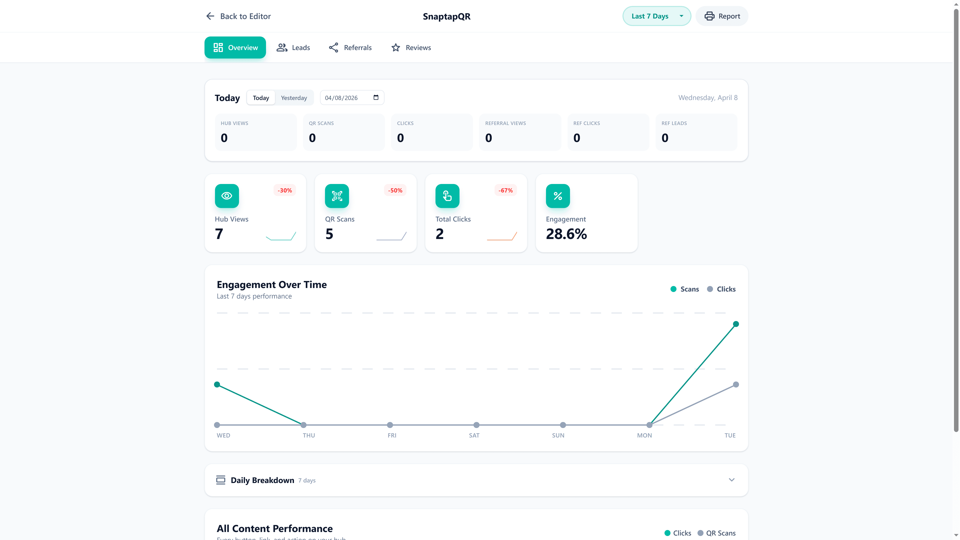This screenshot has width=960, height=540.
Task: Click the QR SCANS today stat card
Action: [343, 132]
